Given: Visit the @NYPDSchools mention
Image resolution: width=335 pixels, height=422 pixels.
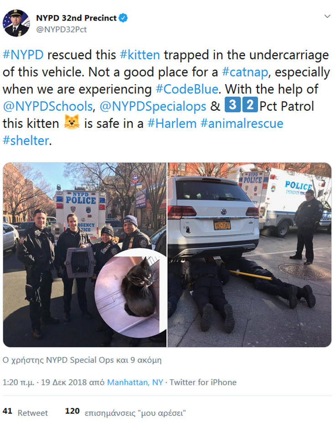Looking at the screenshot, I should [x=48, y=107].
